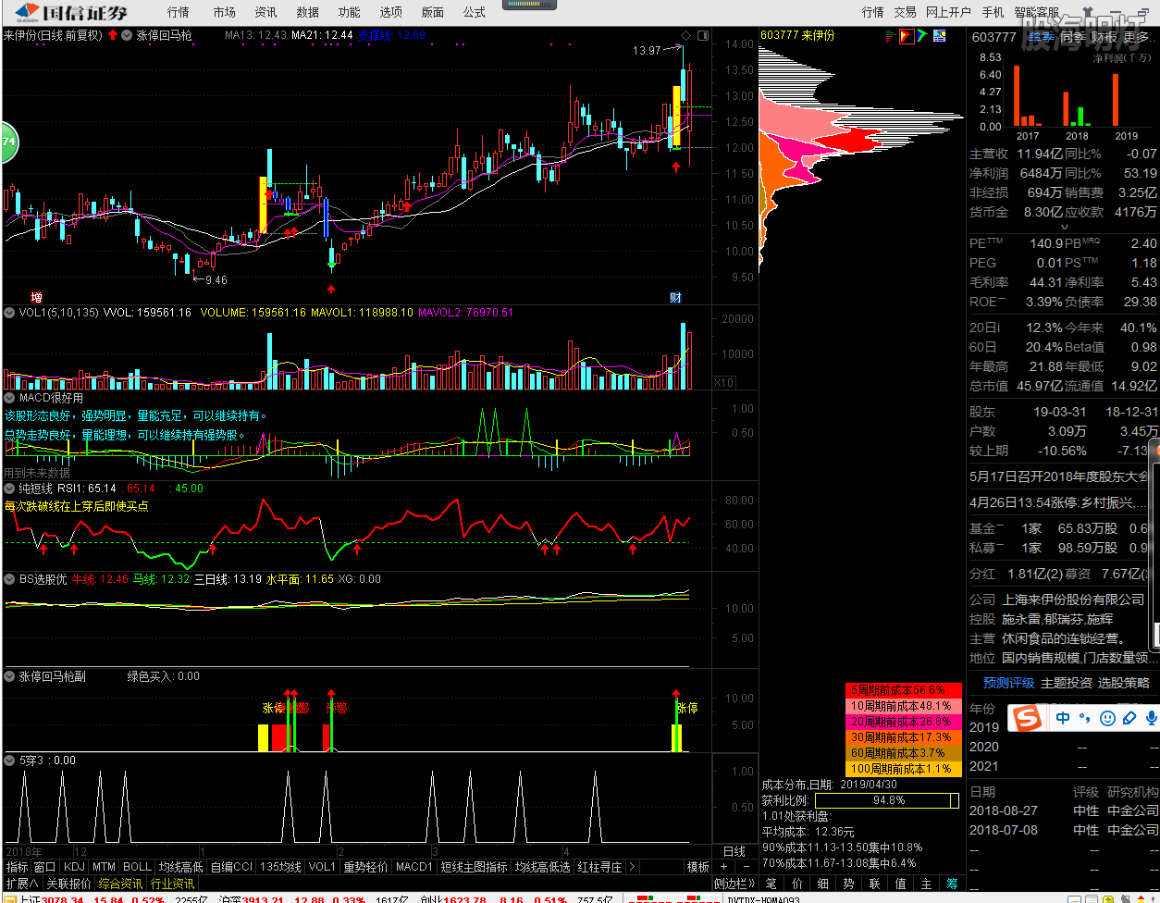Open the 公式 menu
The width and height of the screenshot is (1160, 903).
(x=474, y=12)
